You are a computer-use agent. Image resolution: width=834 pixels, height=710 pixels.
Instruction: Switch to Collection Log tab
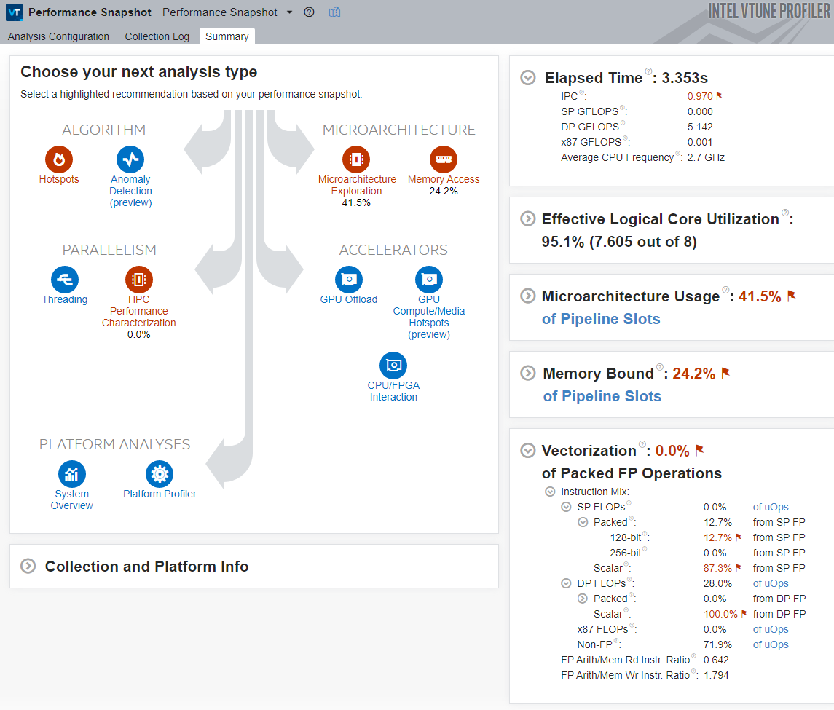click(x=157, y=36)
